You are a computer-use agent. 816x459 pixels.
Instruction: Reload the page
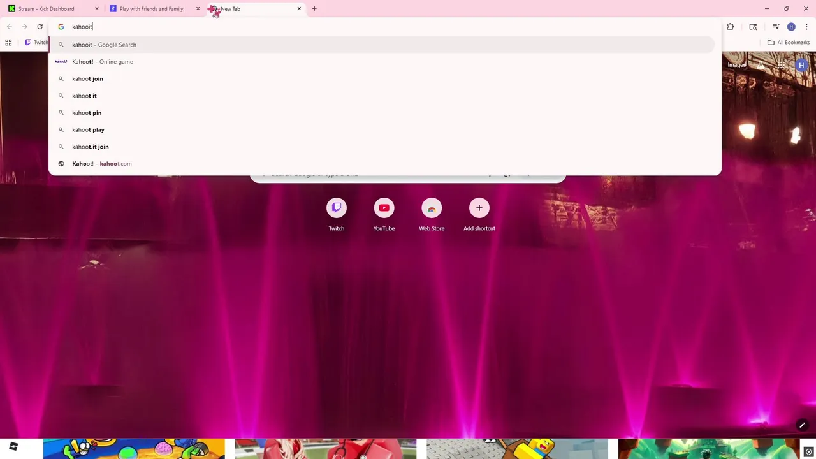[40, 27]
